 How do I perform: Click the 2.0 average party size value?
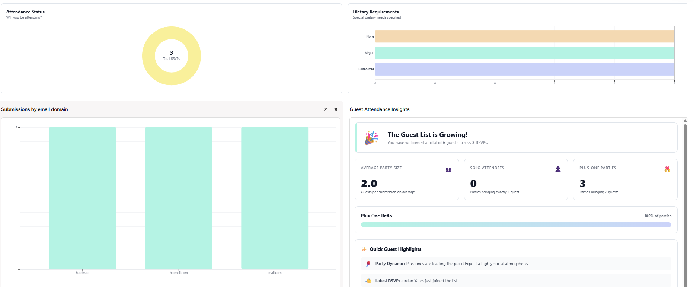[369, 184]
